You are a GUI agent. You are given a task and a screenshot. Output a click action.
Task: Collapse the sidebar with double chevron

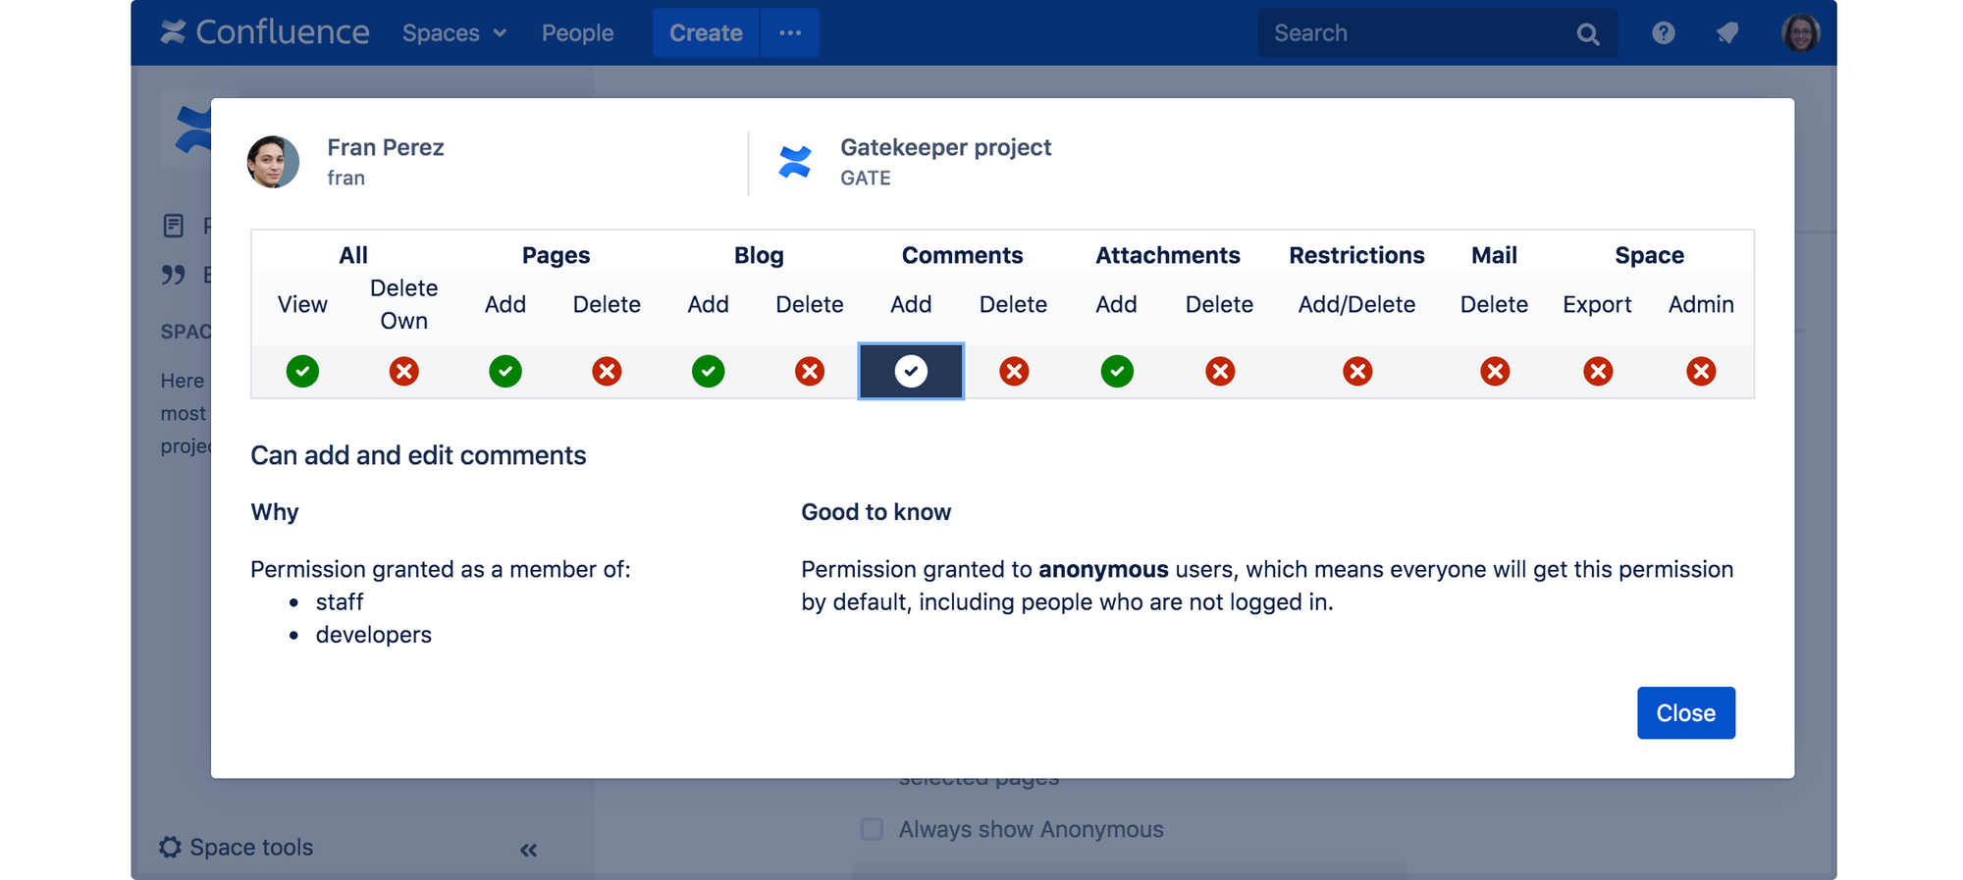coord(528,850)
